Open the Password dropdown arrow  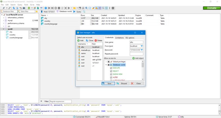tap(142, 50)
